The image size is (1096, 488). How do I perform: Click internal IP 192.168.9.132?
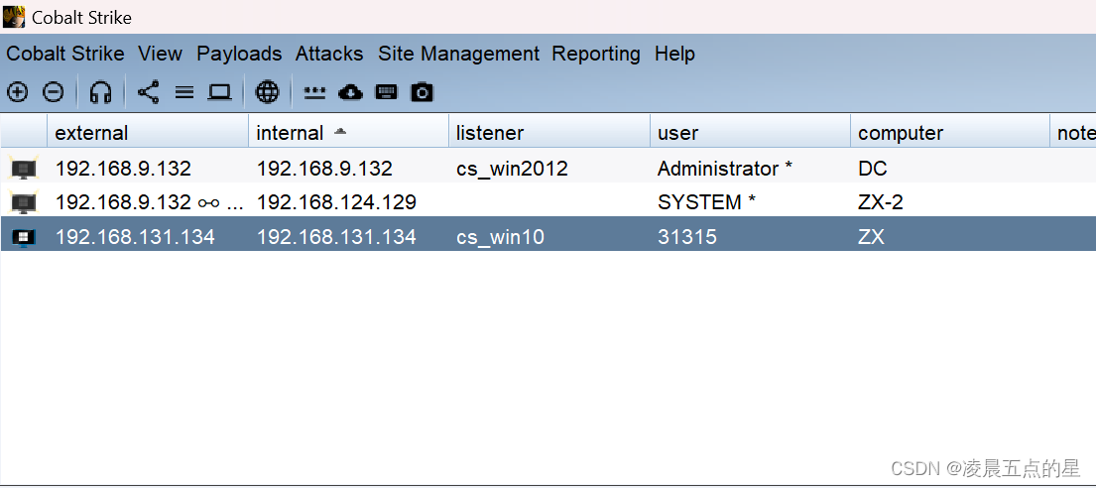click(324, 169)
